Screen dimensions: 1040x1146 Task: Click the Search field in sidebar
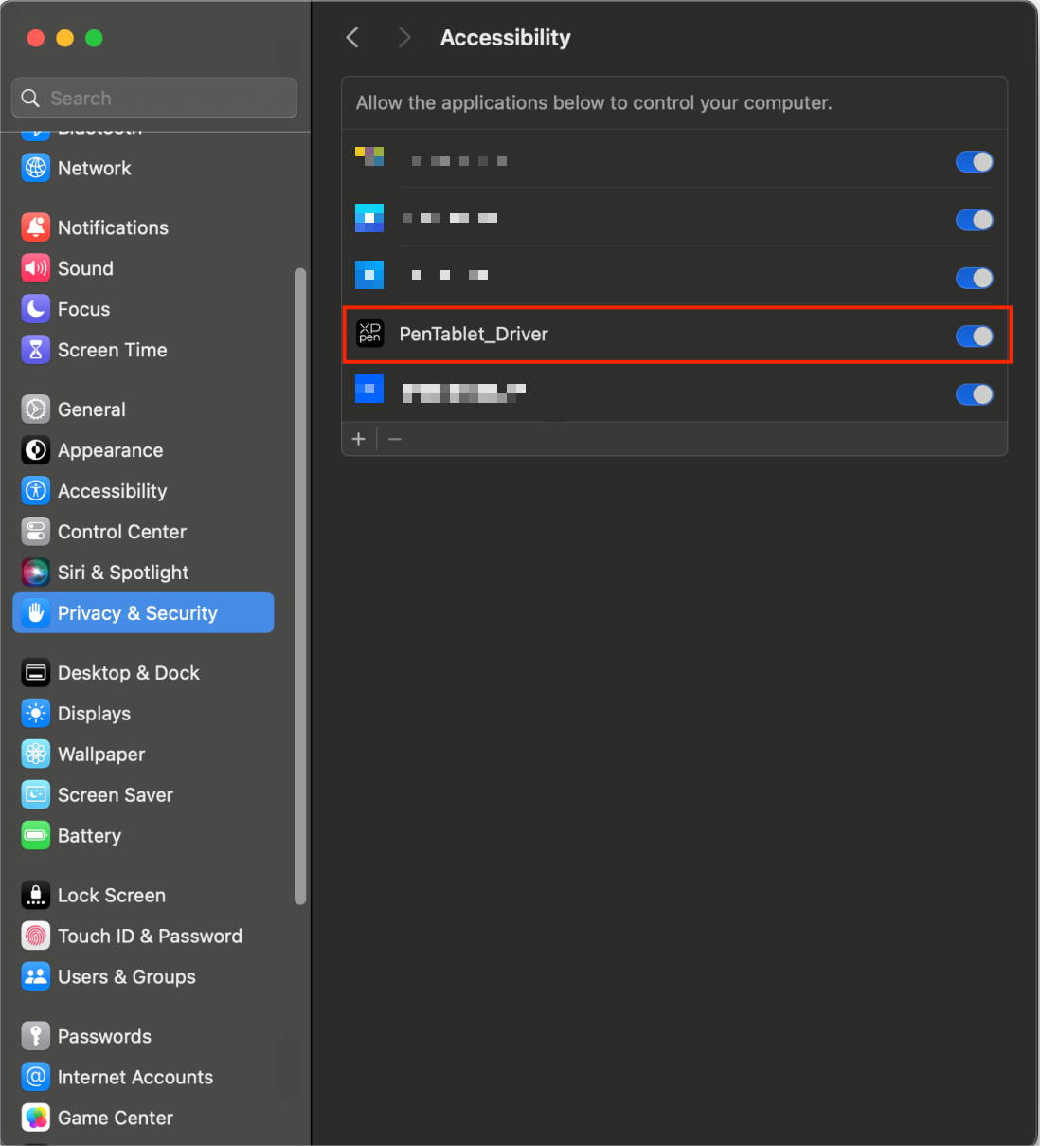[154, 99]
